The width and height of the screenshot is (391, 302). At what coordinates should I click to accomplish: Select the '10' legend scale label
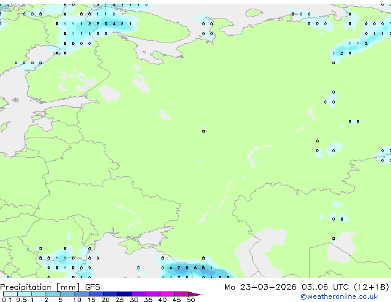pyautogui.click(x=77, y=300)
